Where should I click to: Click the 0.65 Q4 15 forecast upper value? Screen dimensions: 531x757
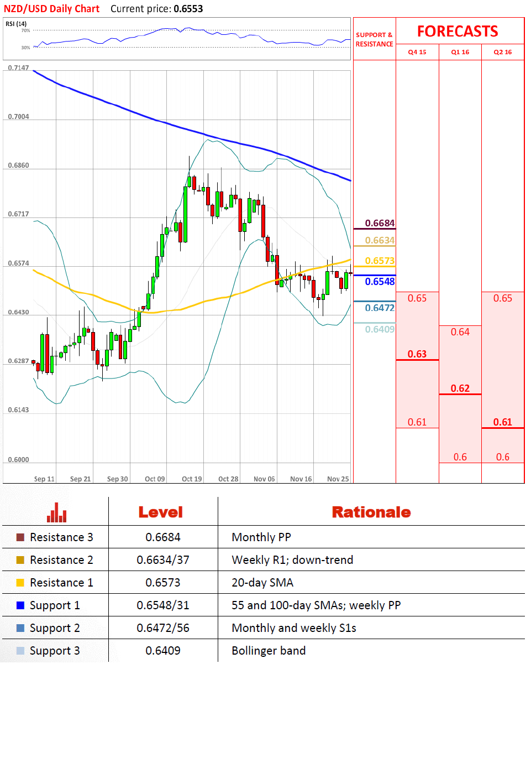[417, 298]
